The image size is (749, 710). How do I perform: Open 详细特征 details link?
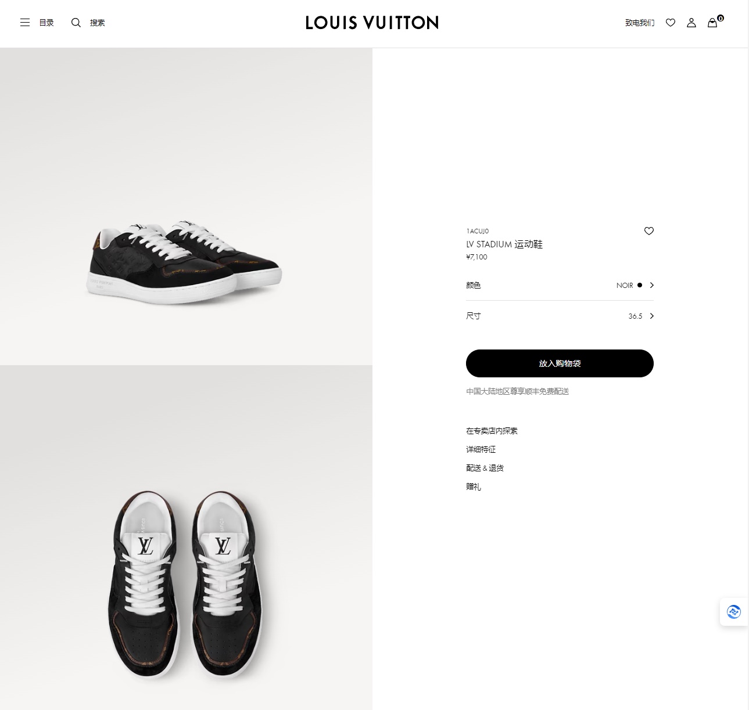point(481,449)
